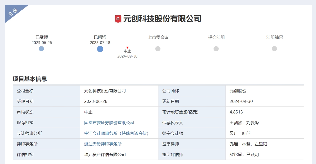Open the 中汇会计师事务所(特殊普通合伙) link

[116, 133]
